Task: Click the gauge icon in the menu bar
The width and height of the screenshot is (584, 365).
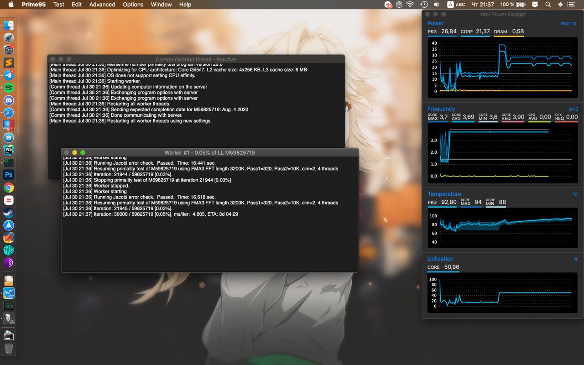Action: pyautogui.click(x=399, y=5)
